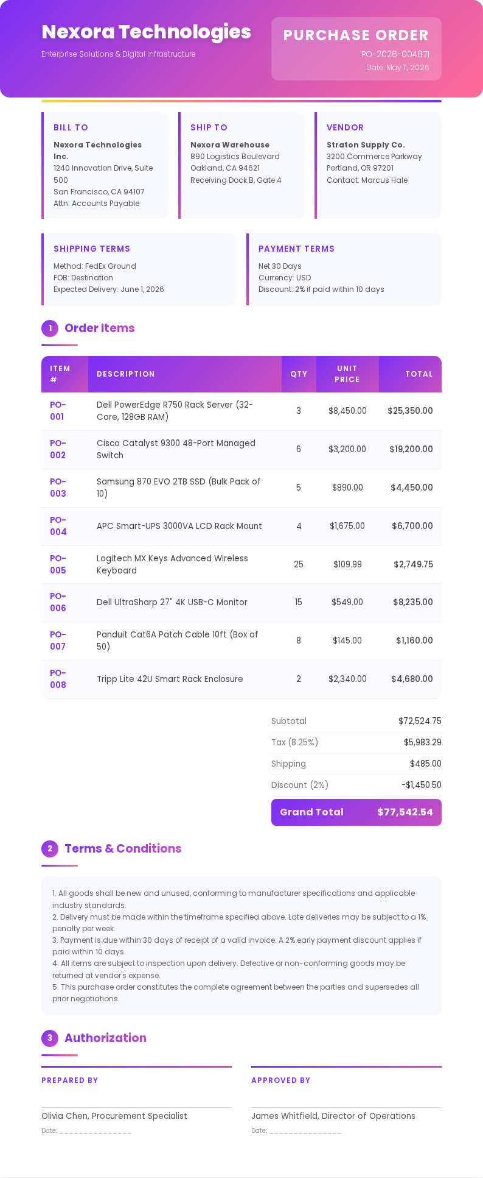This screenshot has height=1178, width=483.
Task: Click term 4 about inspection upon delivery
Action: [229, 970]
